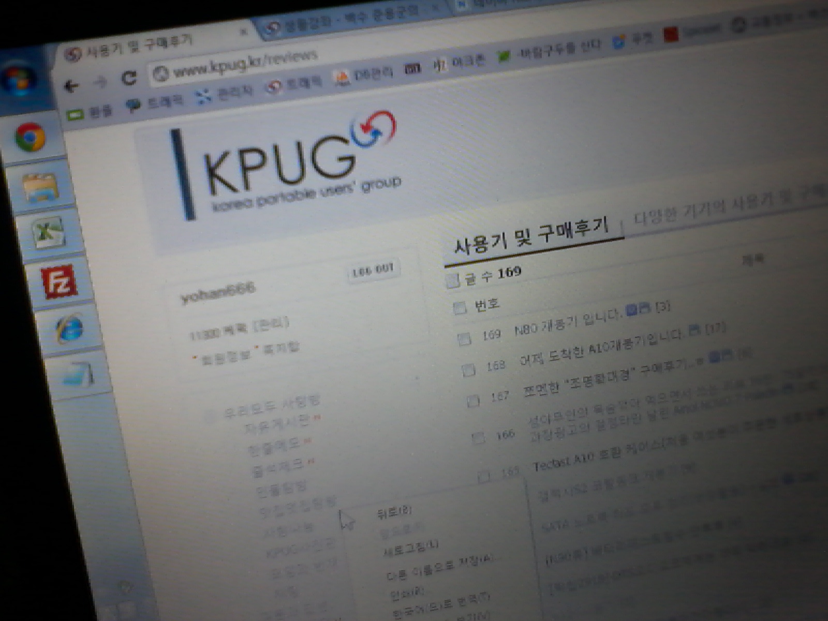This screenshot has height=621, width=828.
Task: Select 뒤로 in the context menu
Action: point(395,511)
